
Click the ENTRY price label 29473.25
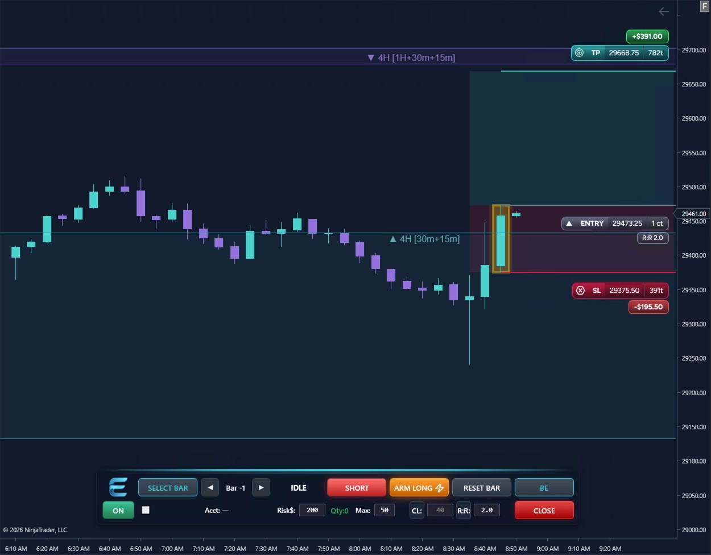tap(627, 223)
